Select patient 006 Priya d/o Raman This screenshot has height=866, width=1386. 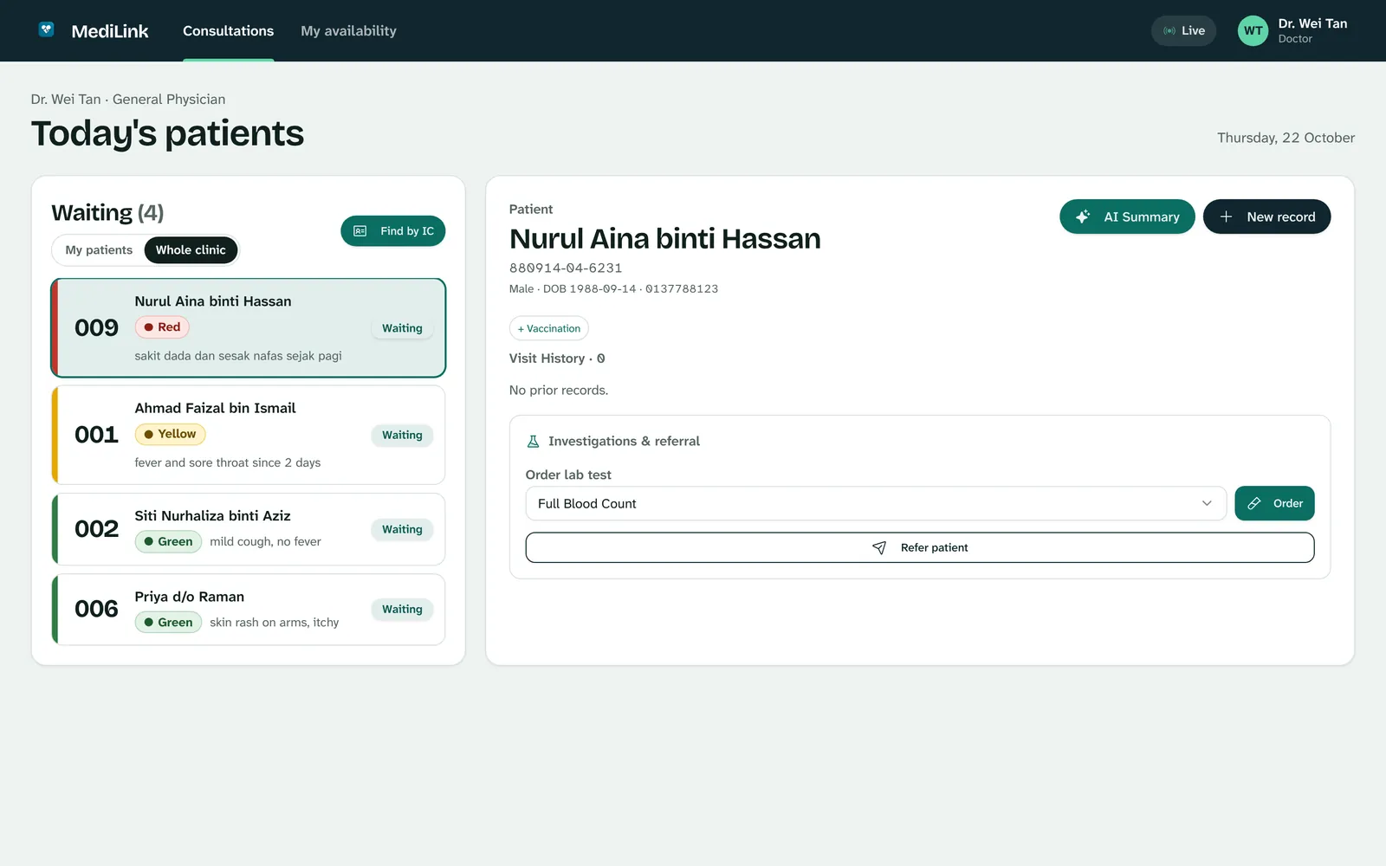(x=249, y=610)
